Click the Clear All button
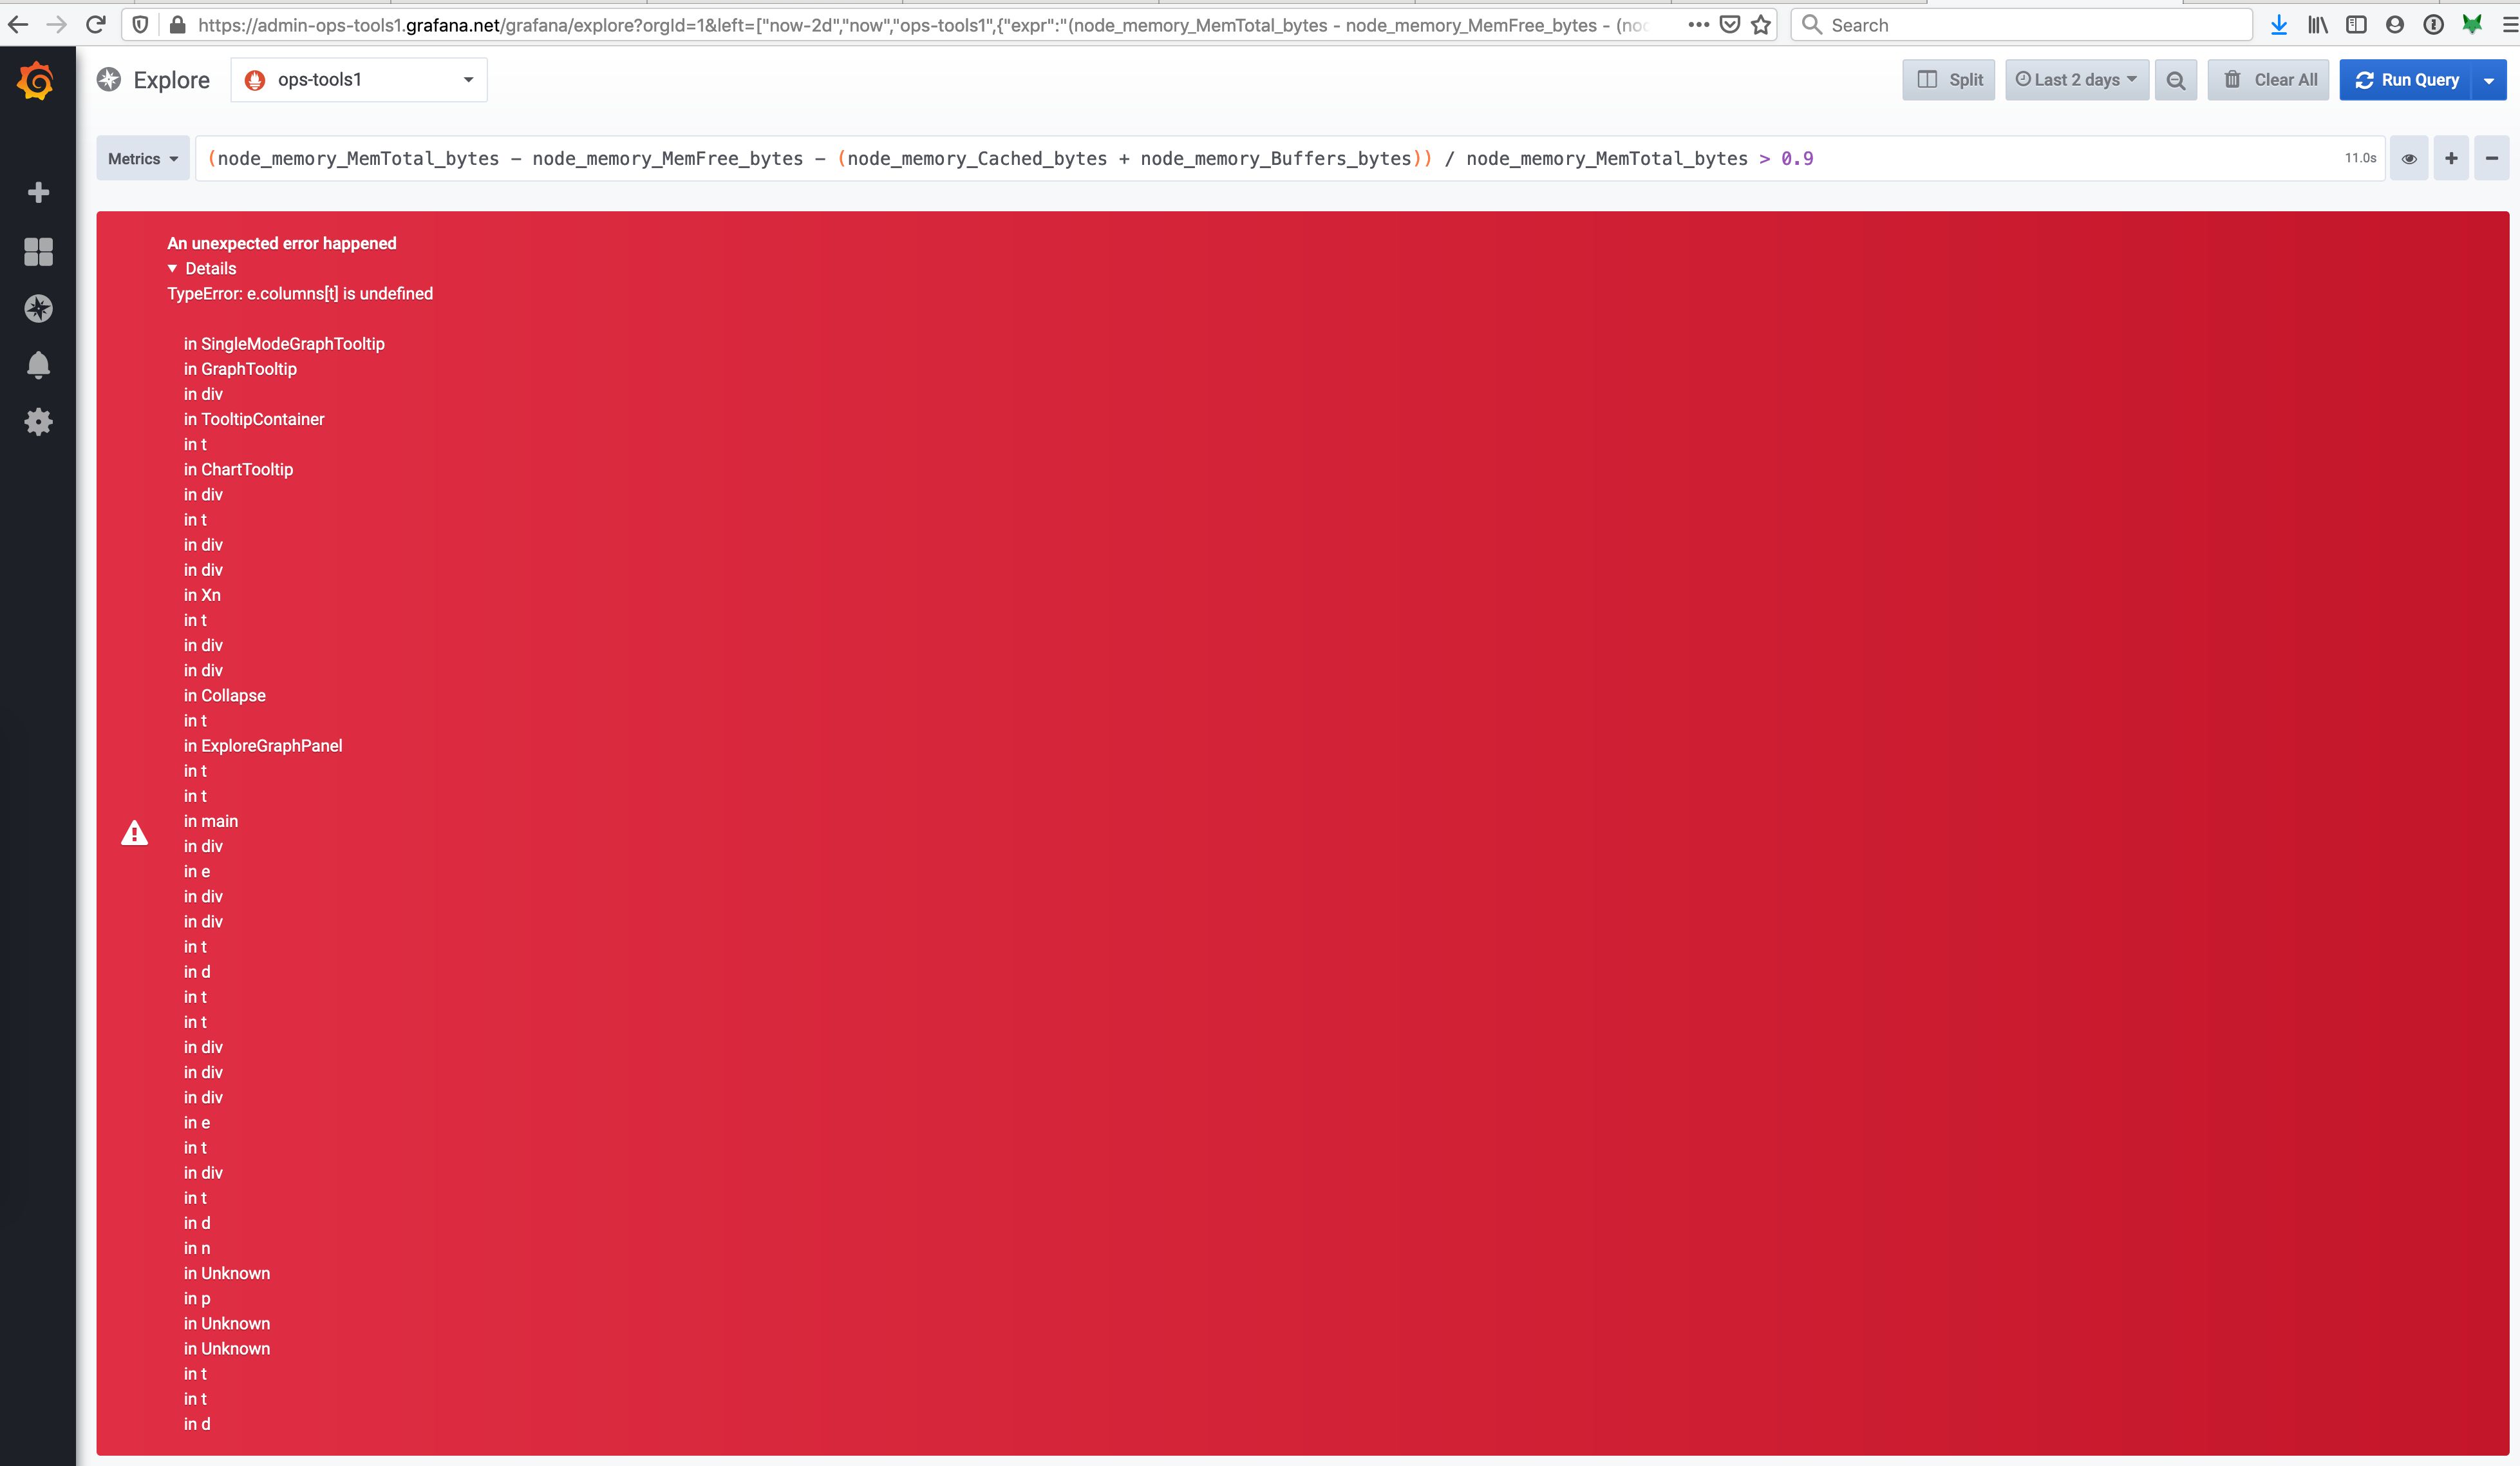Viewport: 2520px width, 1466px height. [2268, 79]
